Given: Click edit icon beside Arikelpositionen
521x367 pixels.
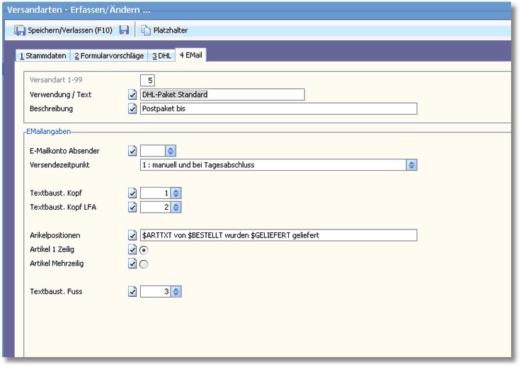Looking at the screenshot, I should 132,235.
